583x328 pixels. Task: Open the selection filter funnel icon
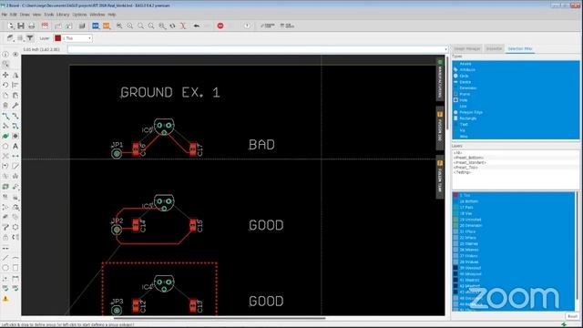point(30,38)
